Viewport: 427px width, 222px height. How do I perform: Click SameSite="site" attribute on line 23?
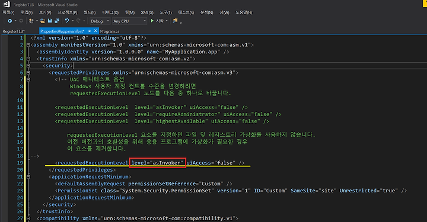[314, 191]
